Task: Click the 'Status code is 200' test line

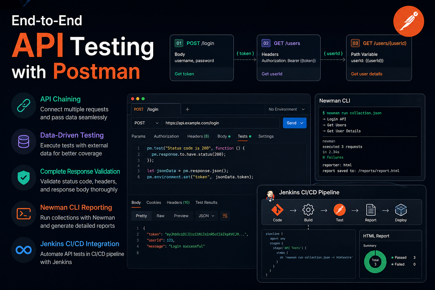Action: tap(196, 148)
